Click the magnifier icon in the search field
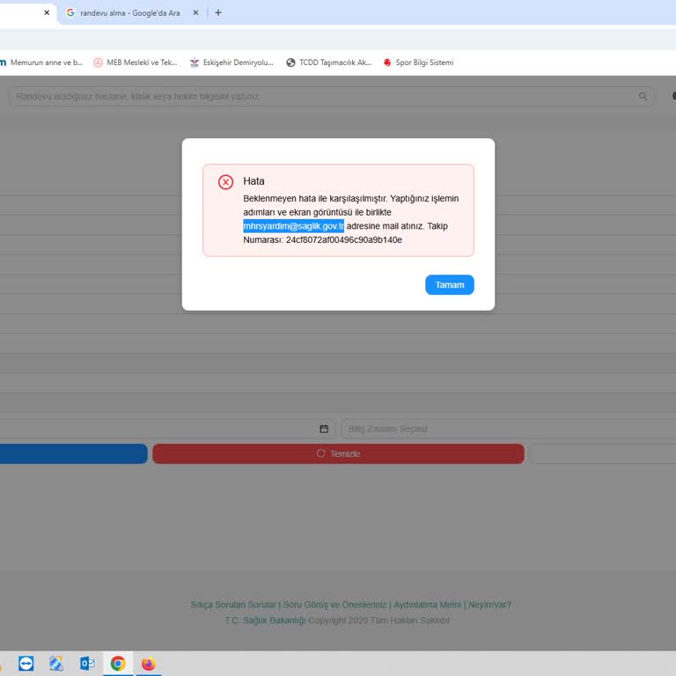Screen dimensions: 676x676 coord(643,96)
